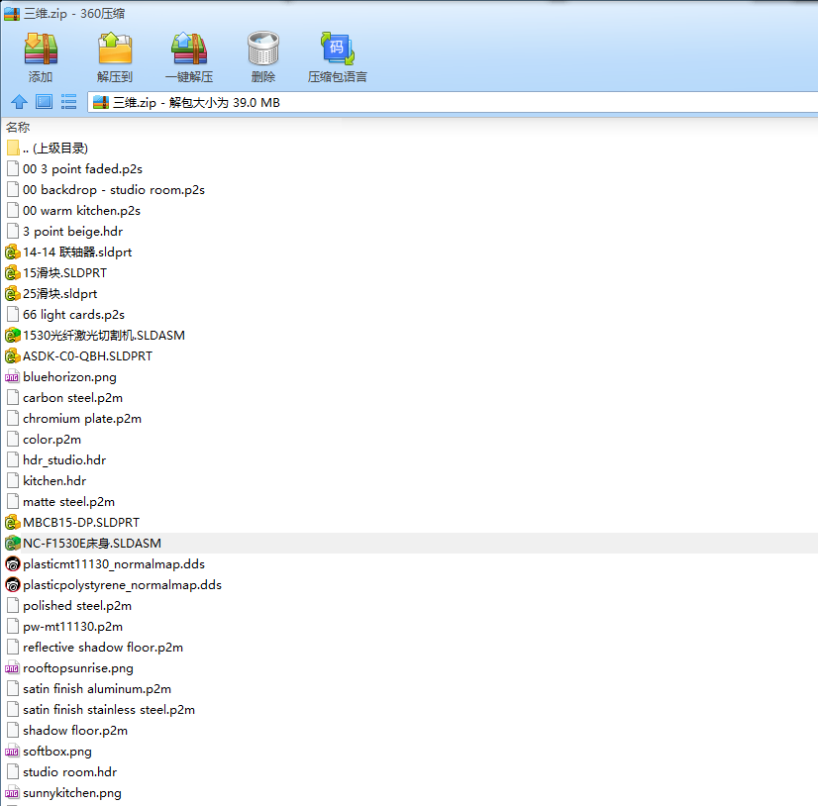The height and width of the screenshot is (806, 818).
Task: Click icon of ASDK-C0-QBH.SLDPRT
Action: point(13,356)
